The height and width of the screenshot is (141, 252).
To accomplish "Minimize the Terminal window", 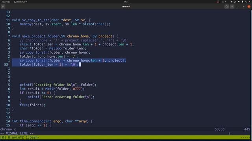I will [x=238, y=7].
